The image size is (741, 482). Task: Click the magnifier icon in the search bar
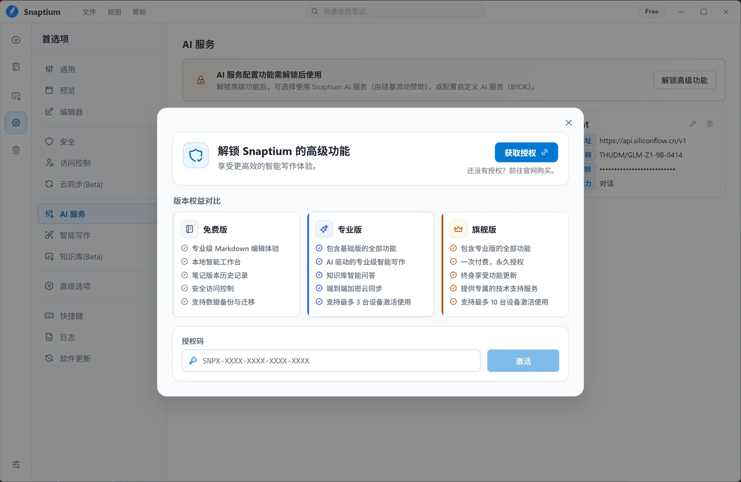click(x=315, y=12)
